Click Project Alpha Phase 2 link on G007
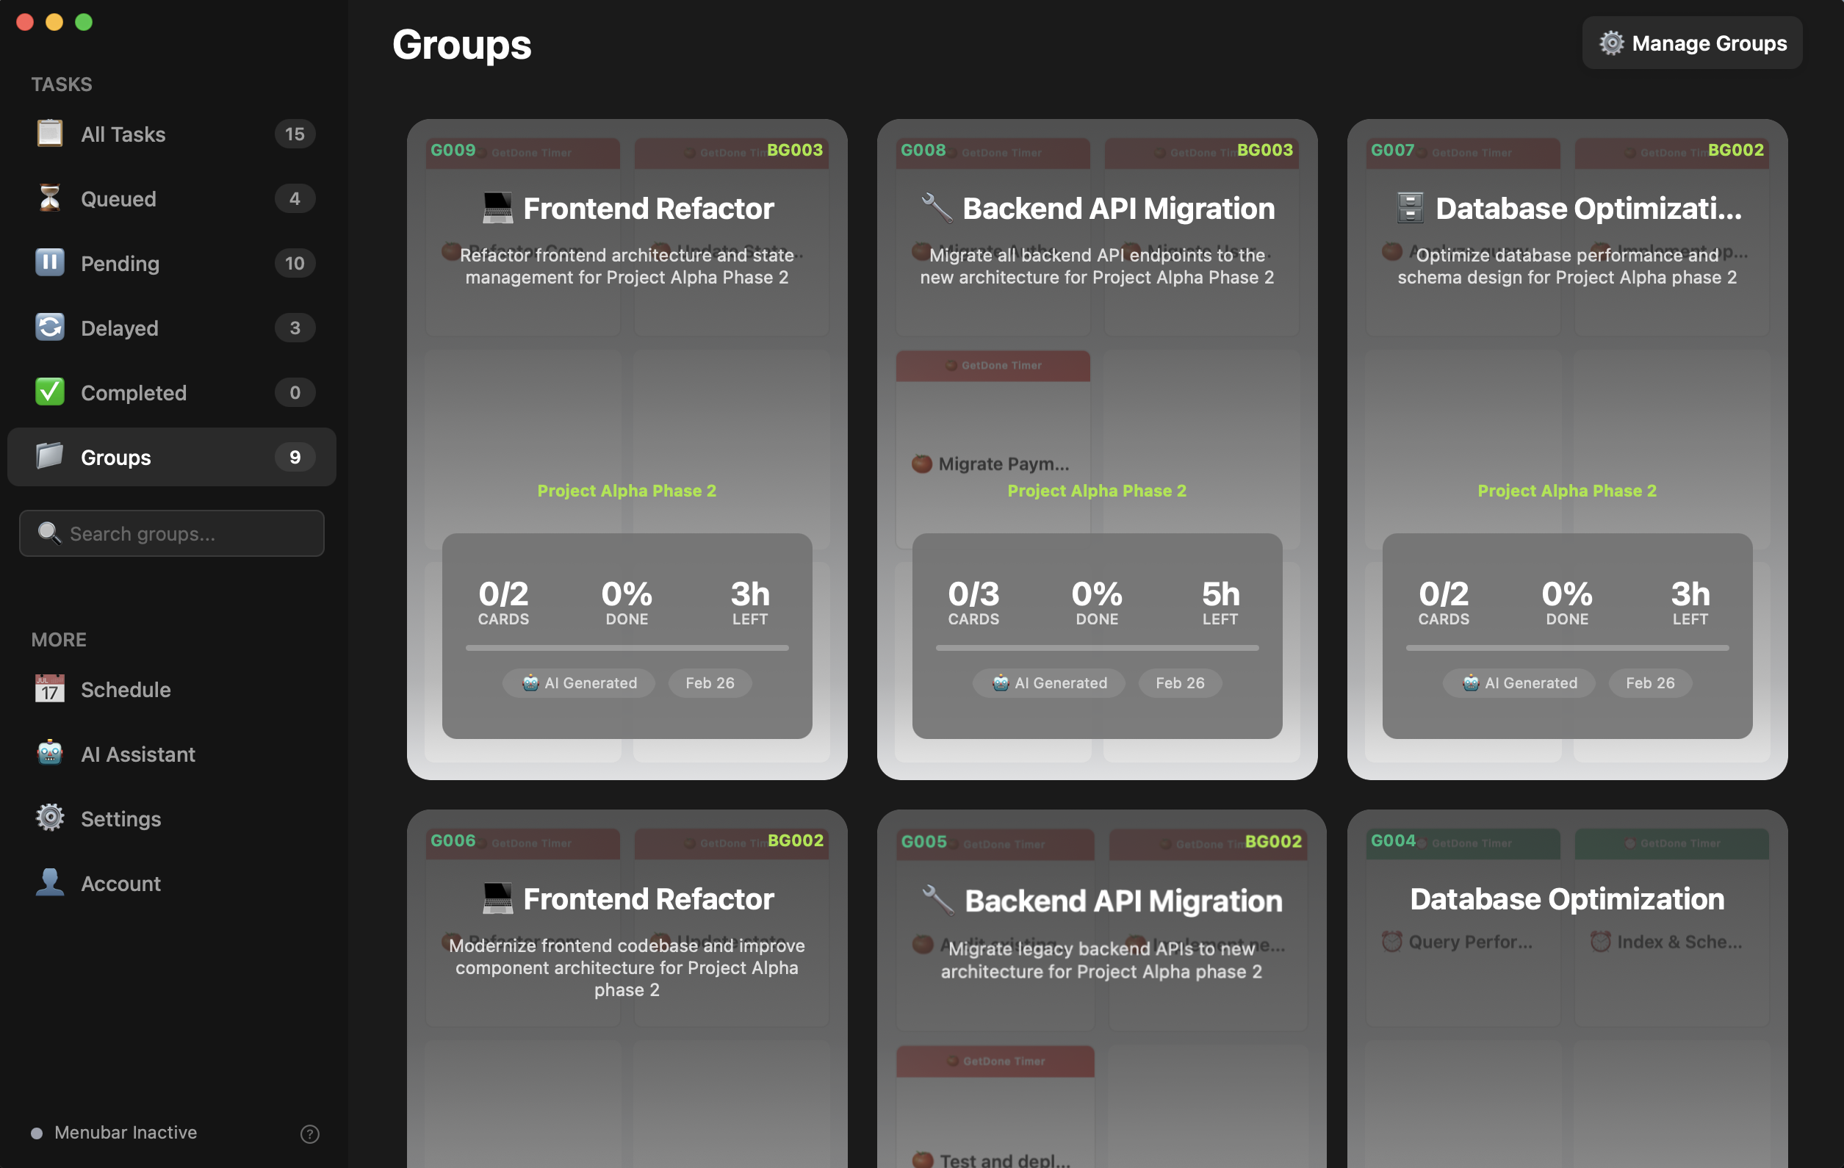Screen dimensions: 1844x1168 (1568, 490)
